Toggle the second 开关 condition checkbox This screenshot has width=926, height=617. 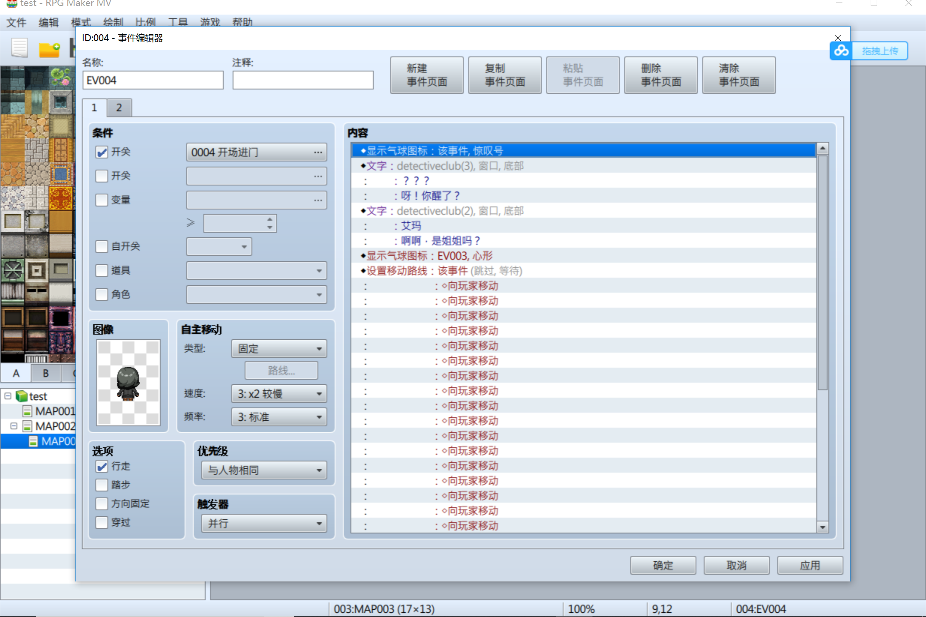[x=102, y=176]
